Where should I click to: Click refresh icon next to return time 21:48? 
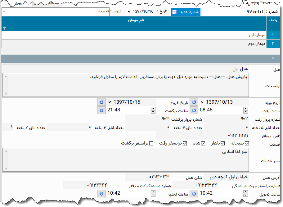click(x=101, y=110)
